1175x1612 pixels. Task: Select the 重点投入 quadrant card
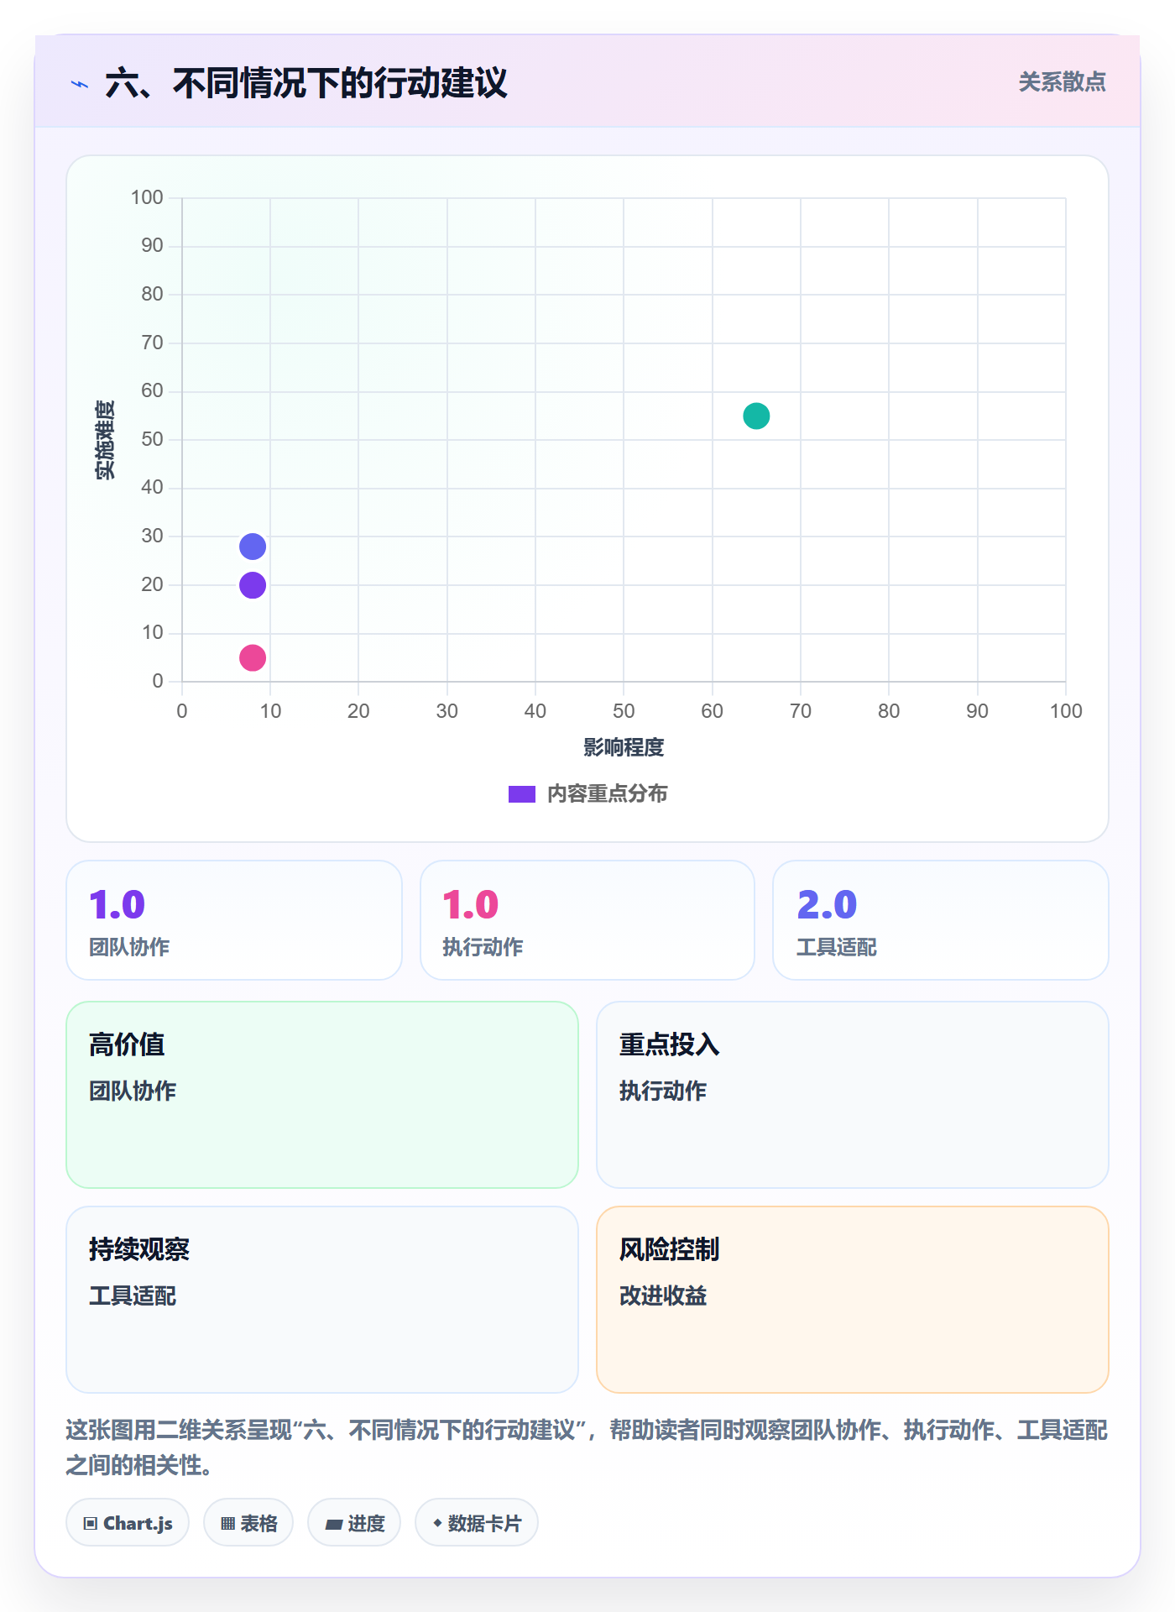(853, 1095)
